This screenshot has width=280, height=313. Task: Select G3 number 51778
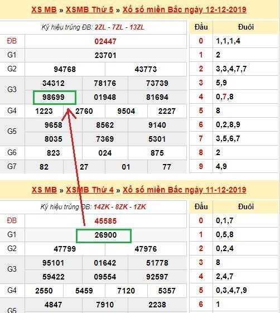click(157, 263)
